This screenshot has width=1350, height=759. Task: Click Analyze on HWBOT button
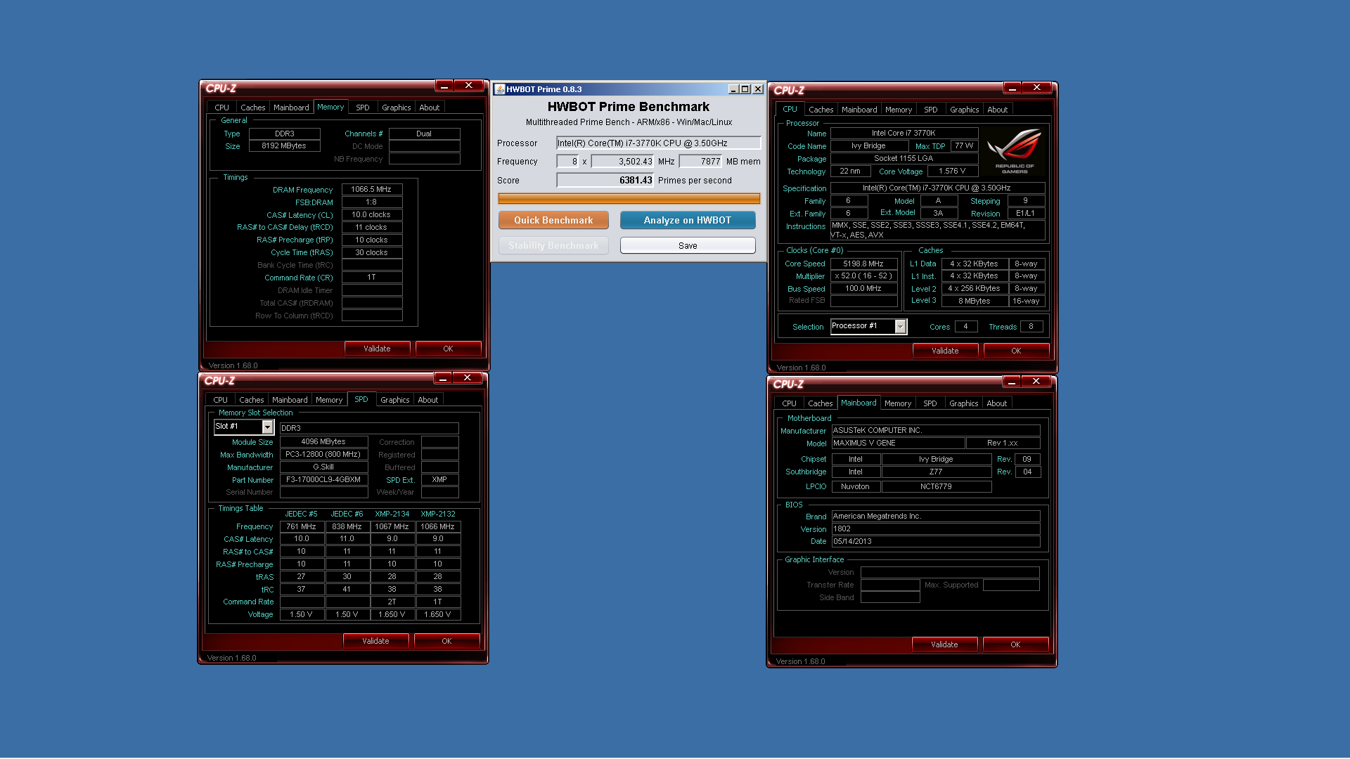688,221
